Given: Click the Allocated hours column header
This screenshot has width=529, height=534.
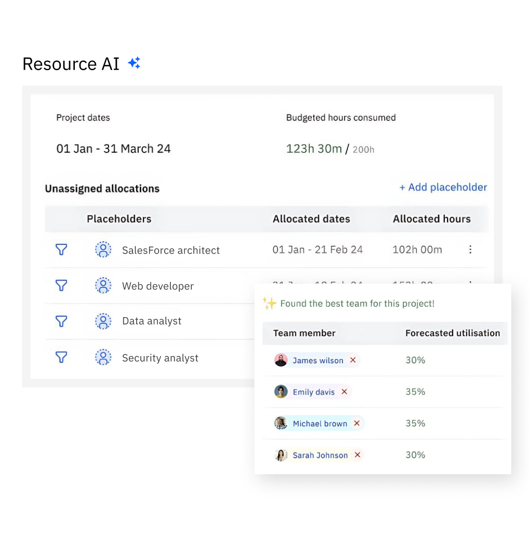Looking at the screenshot, I should pos(432,219).
